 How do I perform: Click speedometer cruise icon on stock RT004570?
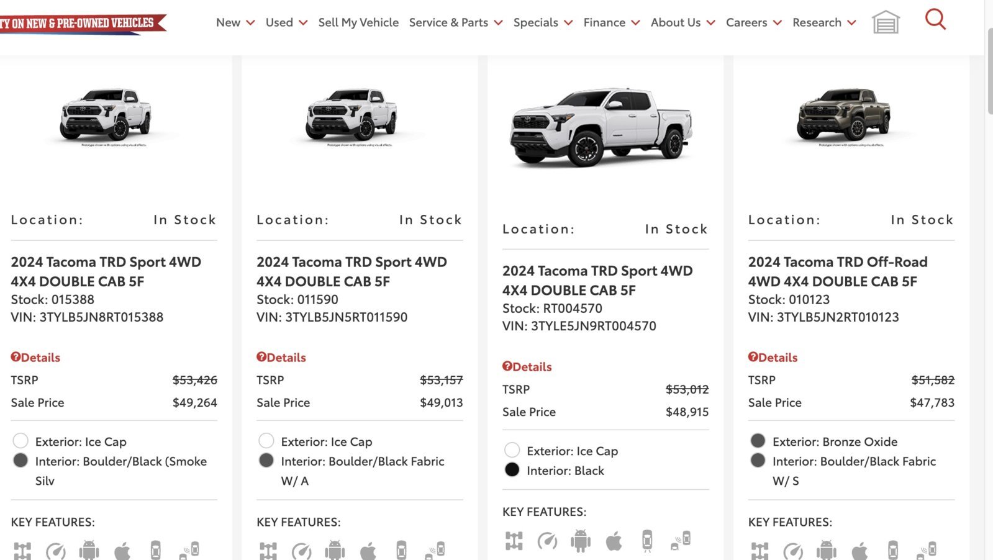coord(547,541)
